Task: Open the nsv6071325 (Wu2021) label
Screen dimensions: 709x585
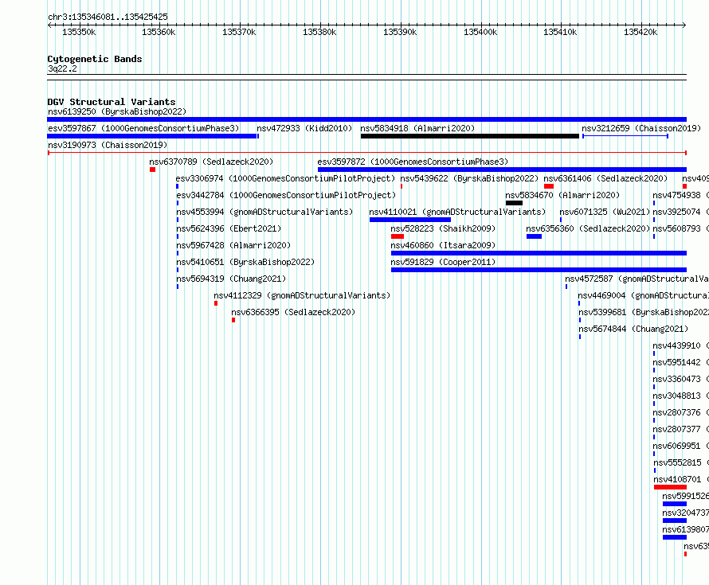Action: click(x=605, y=212)
